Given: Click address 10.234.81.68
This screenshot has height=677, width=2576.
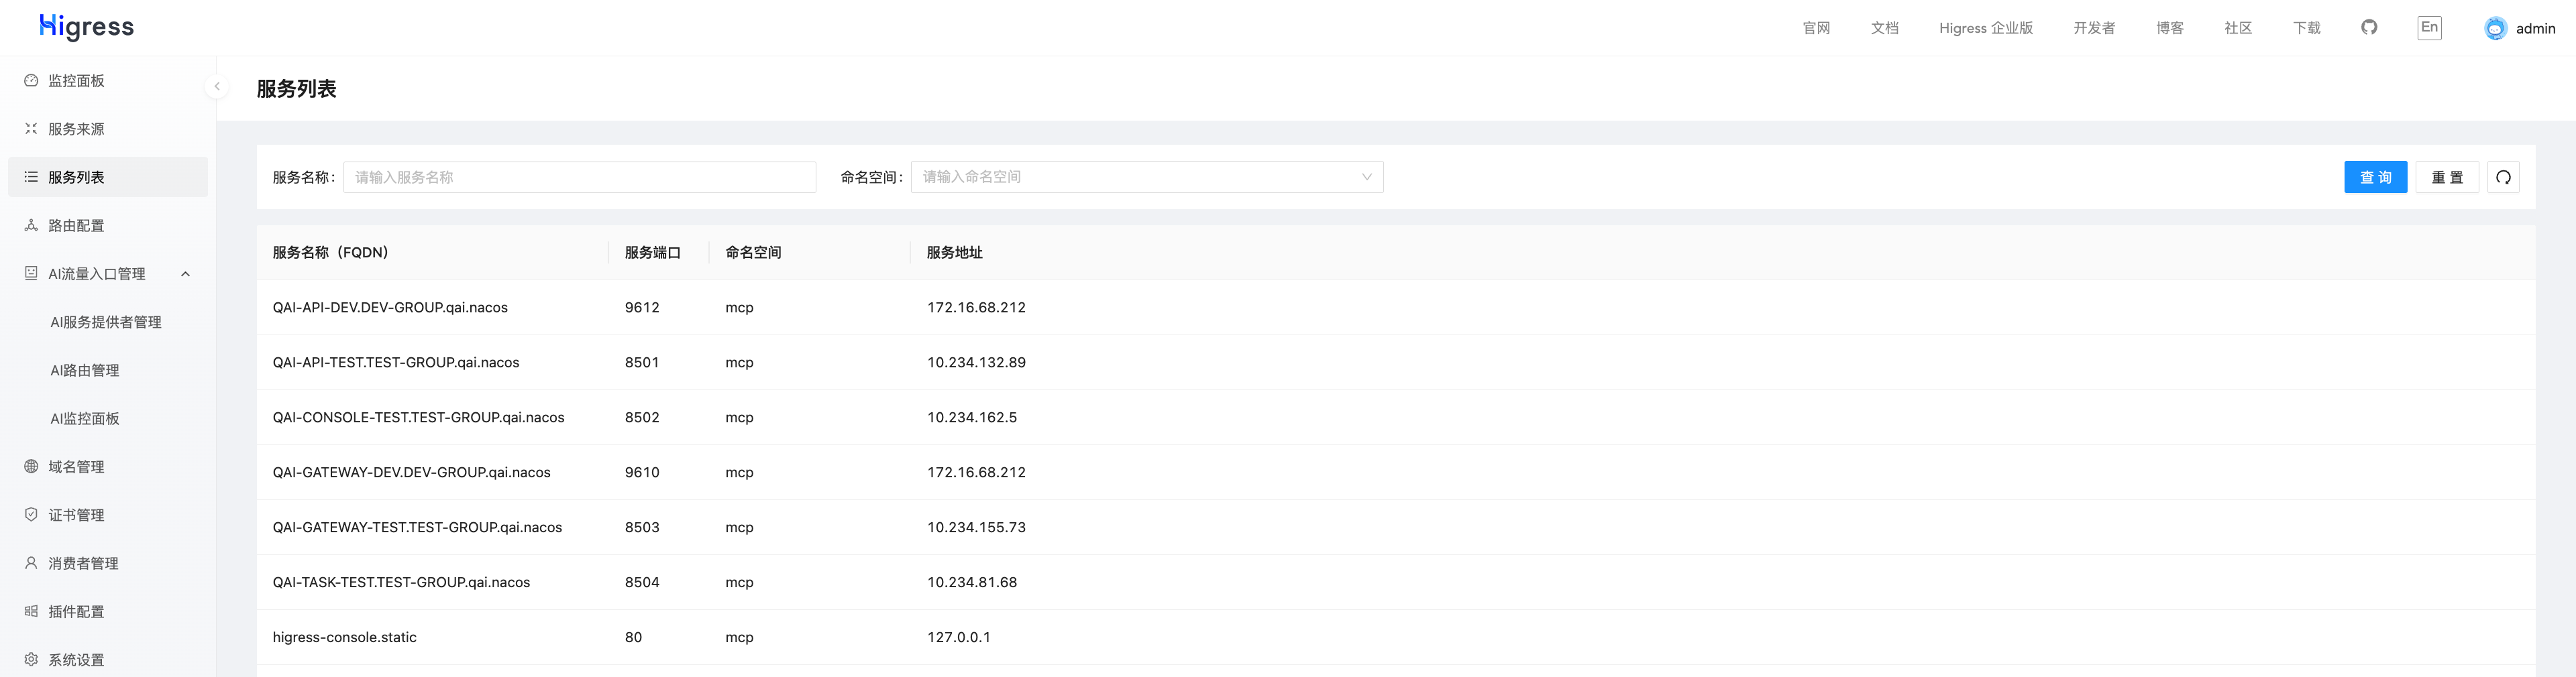Looking at the screenshot, I should [x=971, y=582].
